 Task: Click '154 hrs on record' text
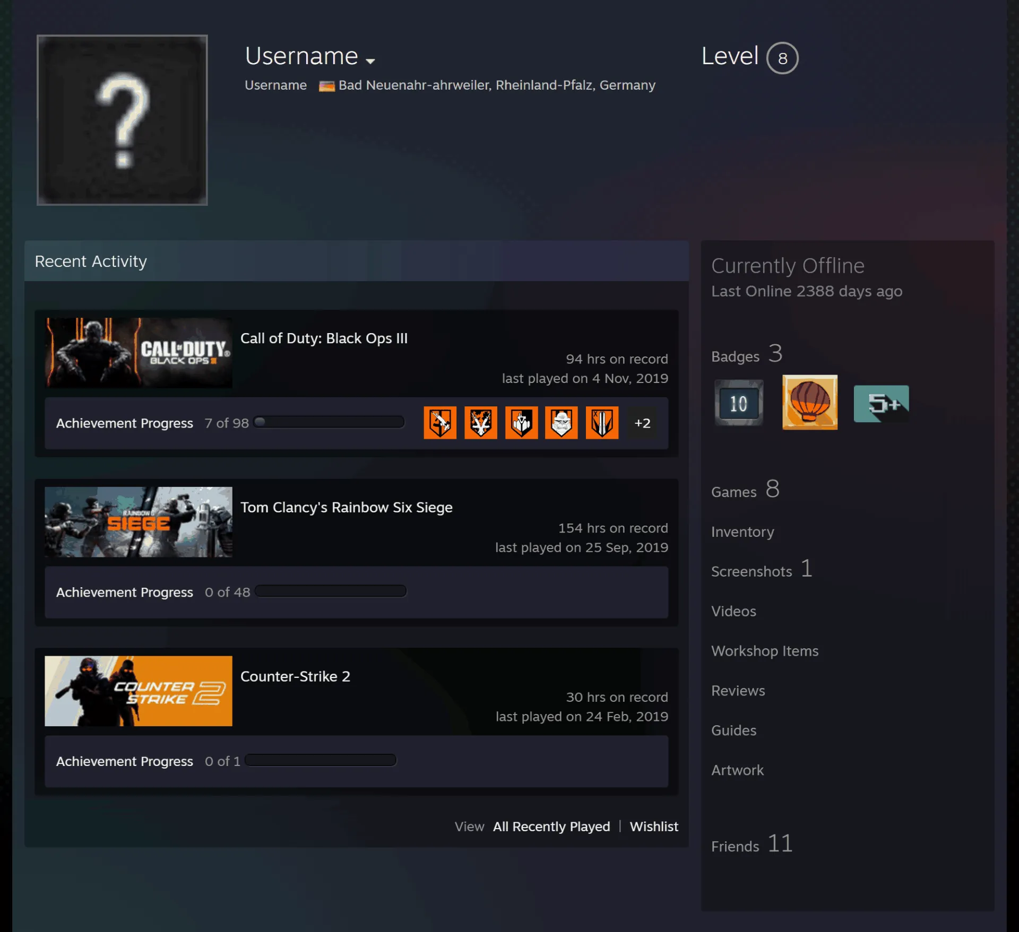point(613,528)
